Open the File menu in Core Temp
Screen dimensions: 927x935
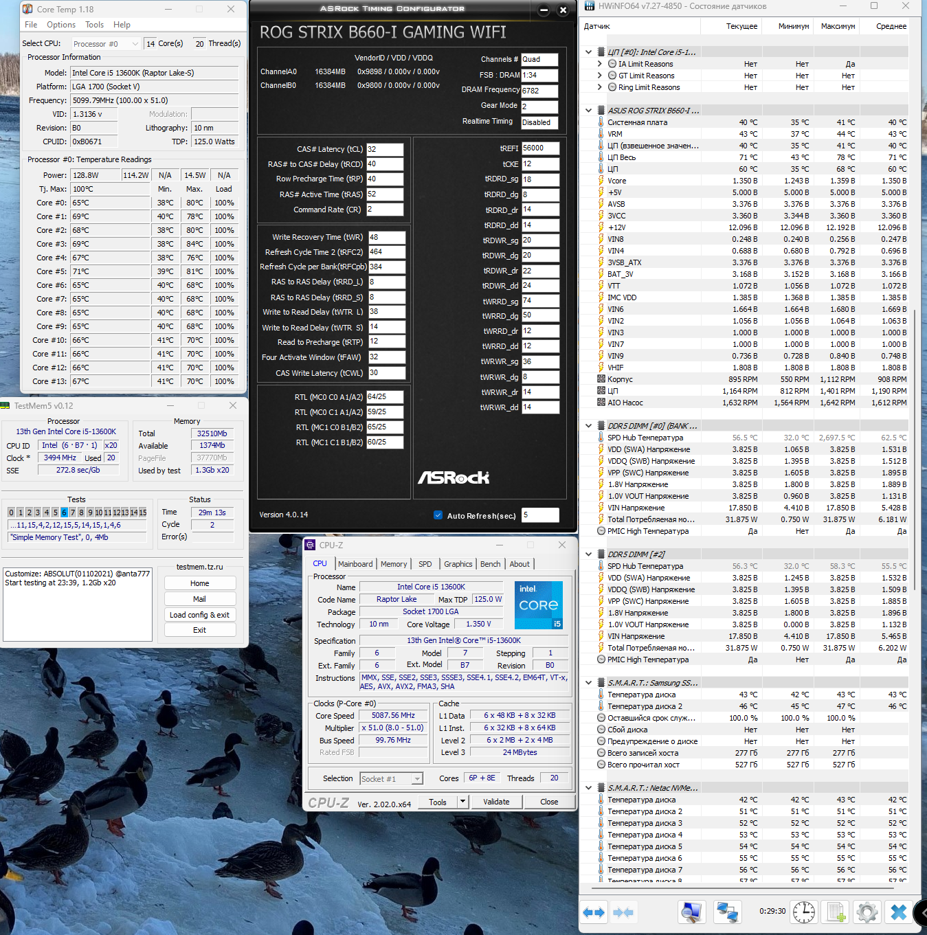(x=31, y=25)
